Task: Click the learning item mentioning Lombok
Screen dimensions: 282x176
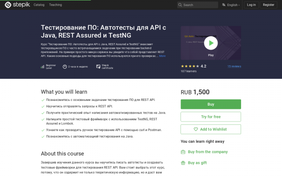Action: coord(102,121)
